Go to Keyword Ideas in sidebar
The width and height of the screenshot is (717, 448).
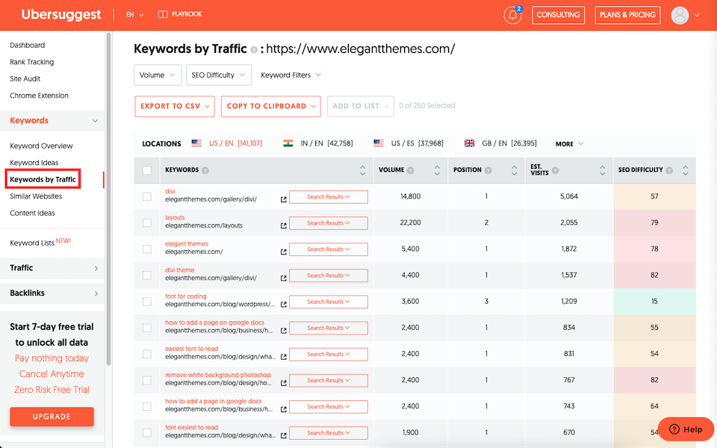point(34,163)
